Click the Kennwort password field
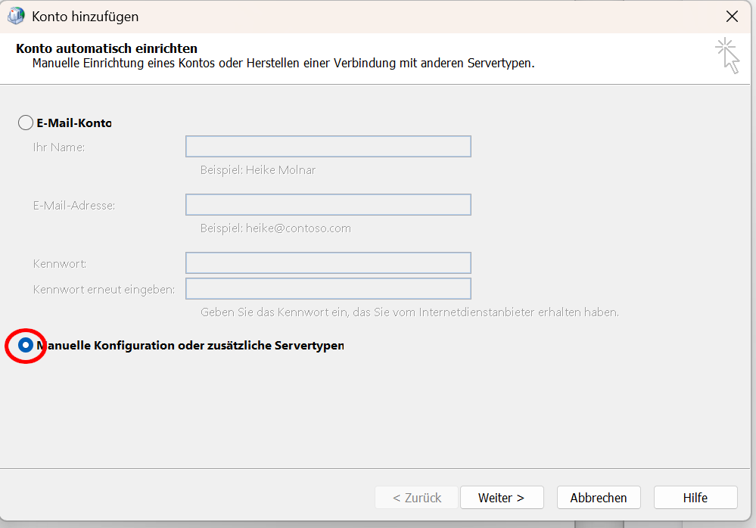Screen dimensions: 756x528 [328, 262]
